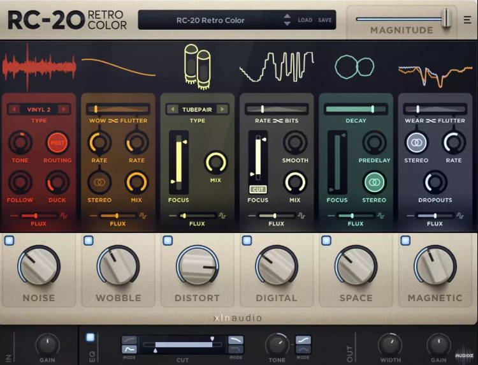Click the tube pair Distort icon
This screenshot has width=478, height=365.
[198, 67]
